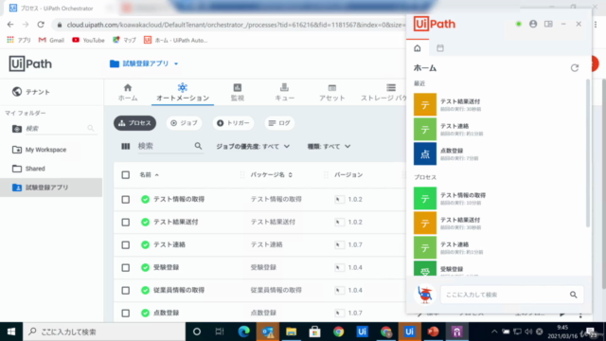Image resolution: width=606 pixels, height=341 pixels.
Task: Click the Assistant calendar reminders tab icon
Action: point(440,48)
